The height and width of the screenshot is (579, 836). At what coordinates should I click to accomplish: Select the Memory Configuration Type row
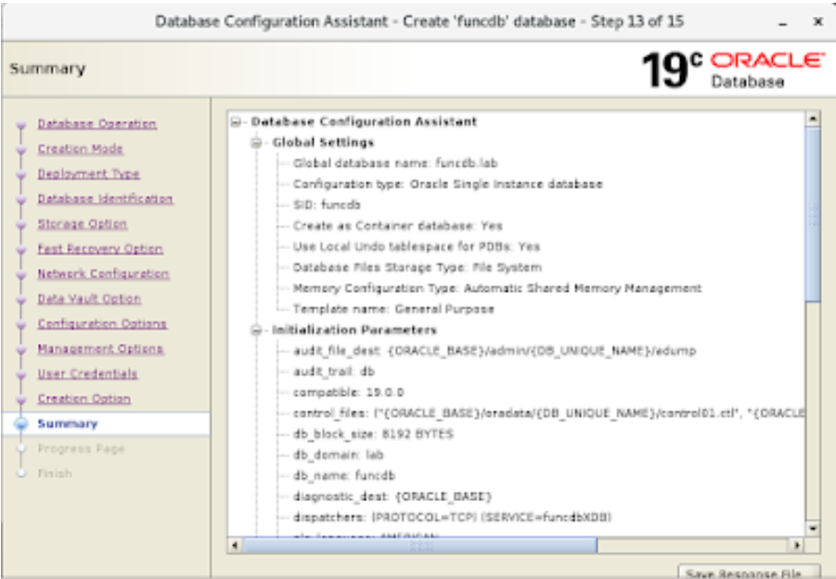pos(497,288)
